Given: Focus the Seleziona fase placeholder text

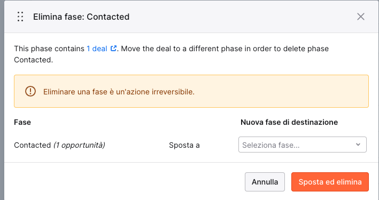Looking at the screenshot, I should pos(270,145).
